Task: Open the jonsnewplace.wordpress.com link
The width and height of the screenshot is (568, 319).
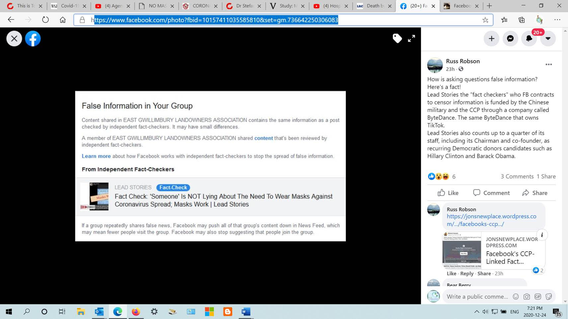Action: click(x=491, y=220)
